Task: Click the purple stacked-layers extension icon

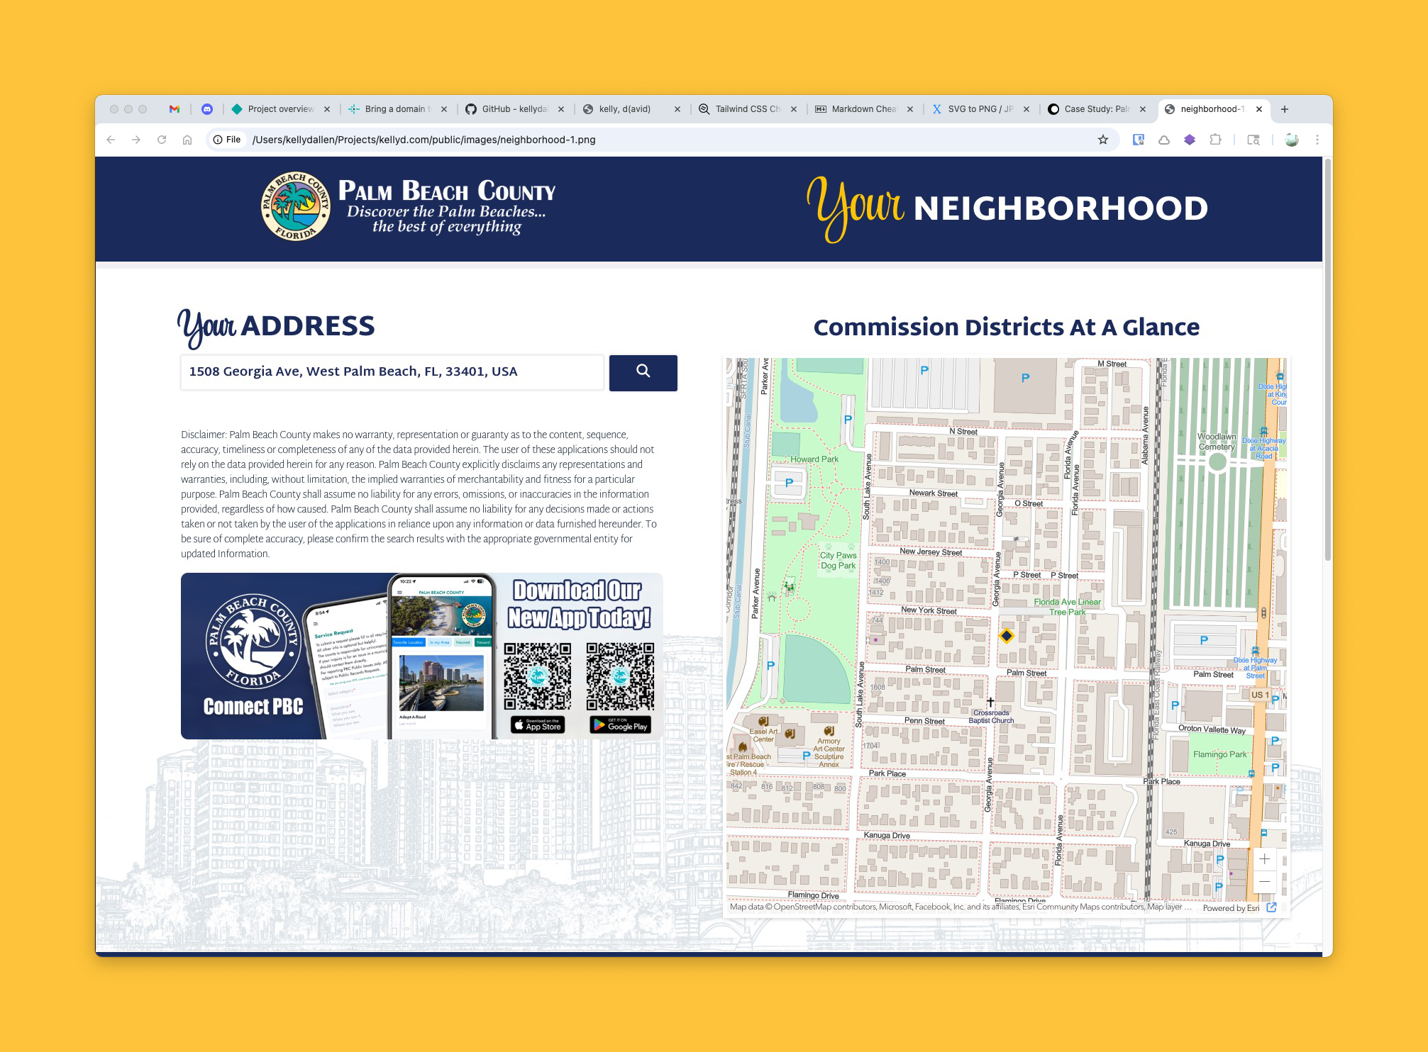Action: [1190, 140]
